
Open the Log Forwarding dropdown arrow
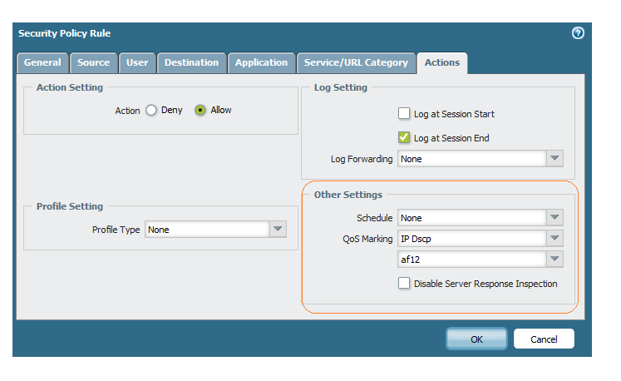click(554, 159)
